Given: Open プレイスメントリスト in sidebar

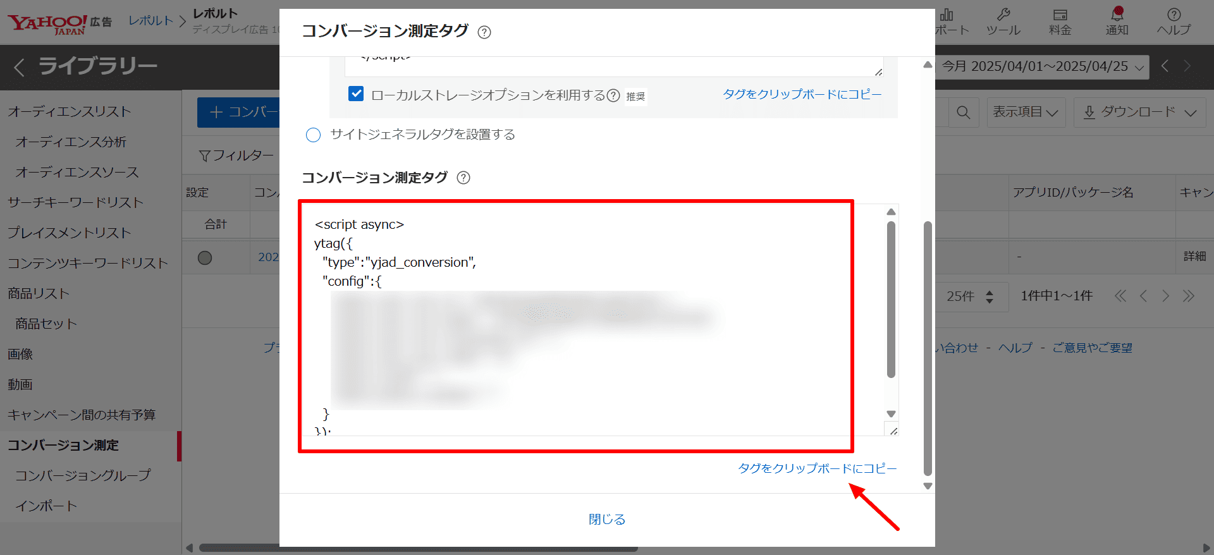Looking at the screenshot, I should pos(70,233).
